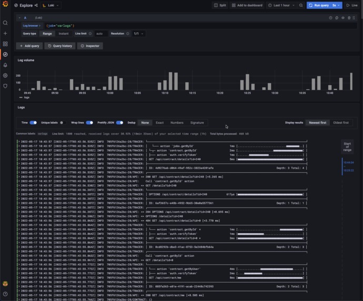Click the Line limit input field
Image resolution: width=363 pixels, height=301 pixels.
tap(100, 34)
